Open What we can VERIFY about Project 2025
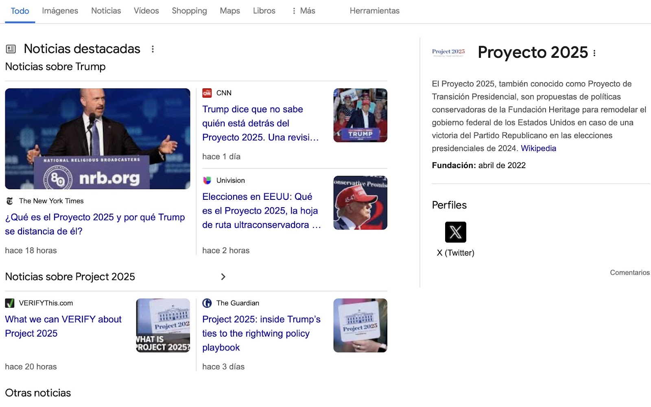The width and height of the screenshot is (651, 407). (x=63, y=326)
